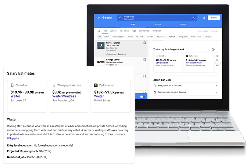Click the magnifier icon in More jobs row

pos(155,85)
